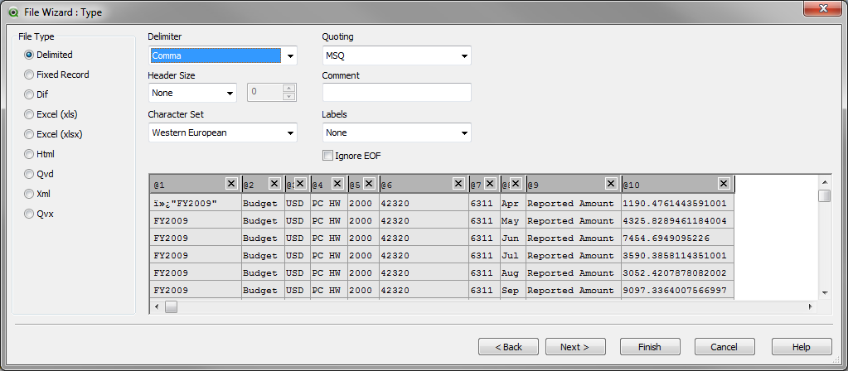The width and height of the screenshot is (848, 371).
Task: Click the @6 column header label
Action: [386, 185]
